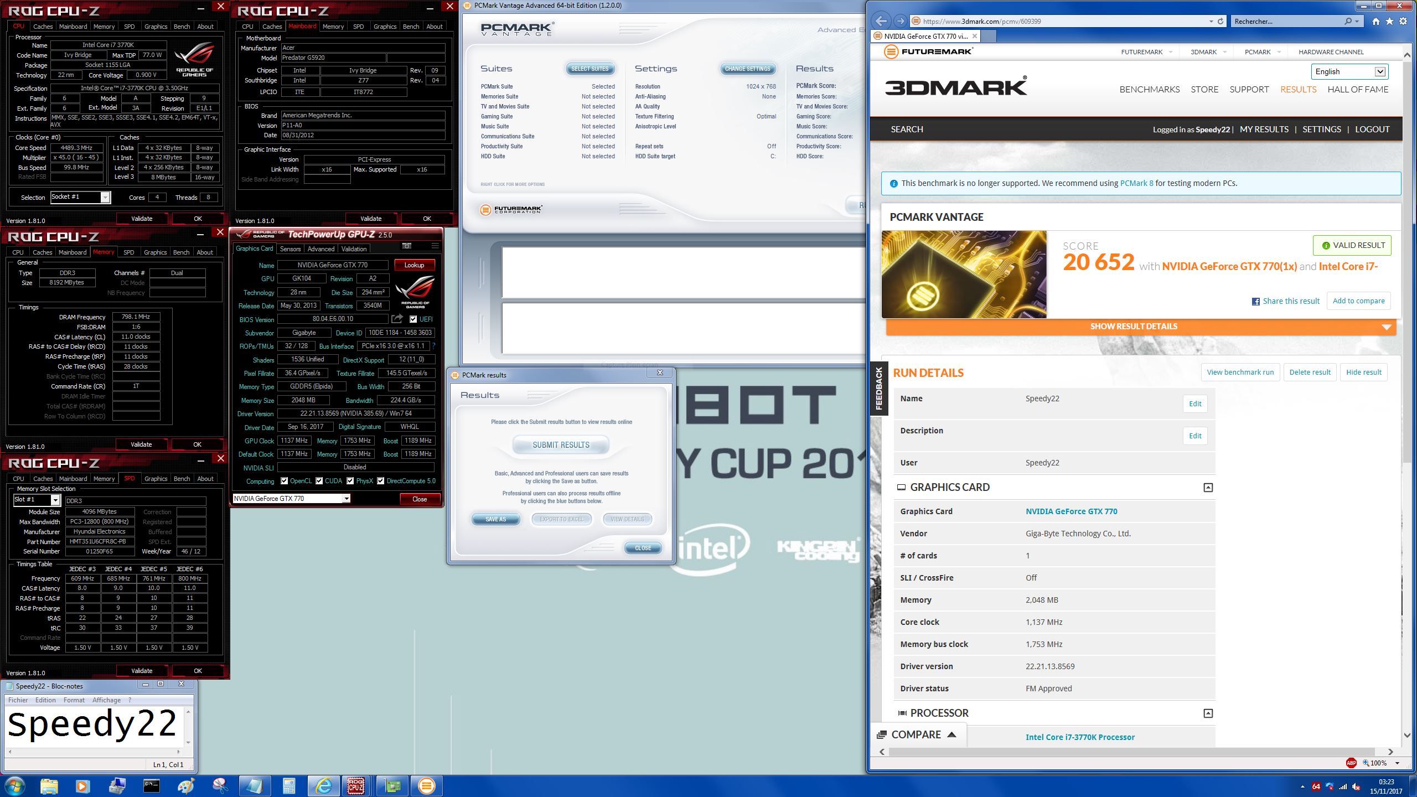This screenshot has width=1417, height=797.
Task: Toggle the OpenCL checkbox
Action: (284, 481)
